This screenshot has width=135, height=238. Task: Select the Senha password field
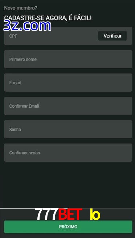(x=68, y=129)
